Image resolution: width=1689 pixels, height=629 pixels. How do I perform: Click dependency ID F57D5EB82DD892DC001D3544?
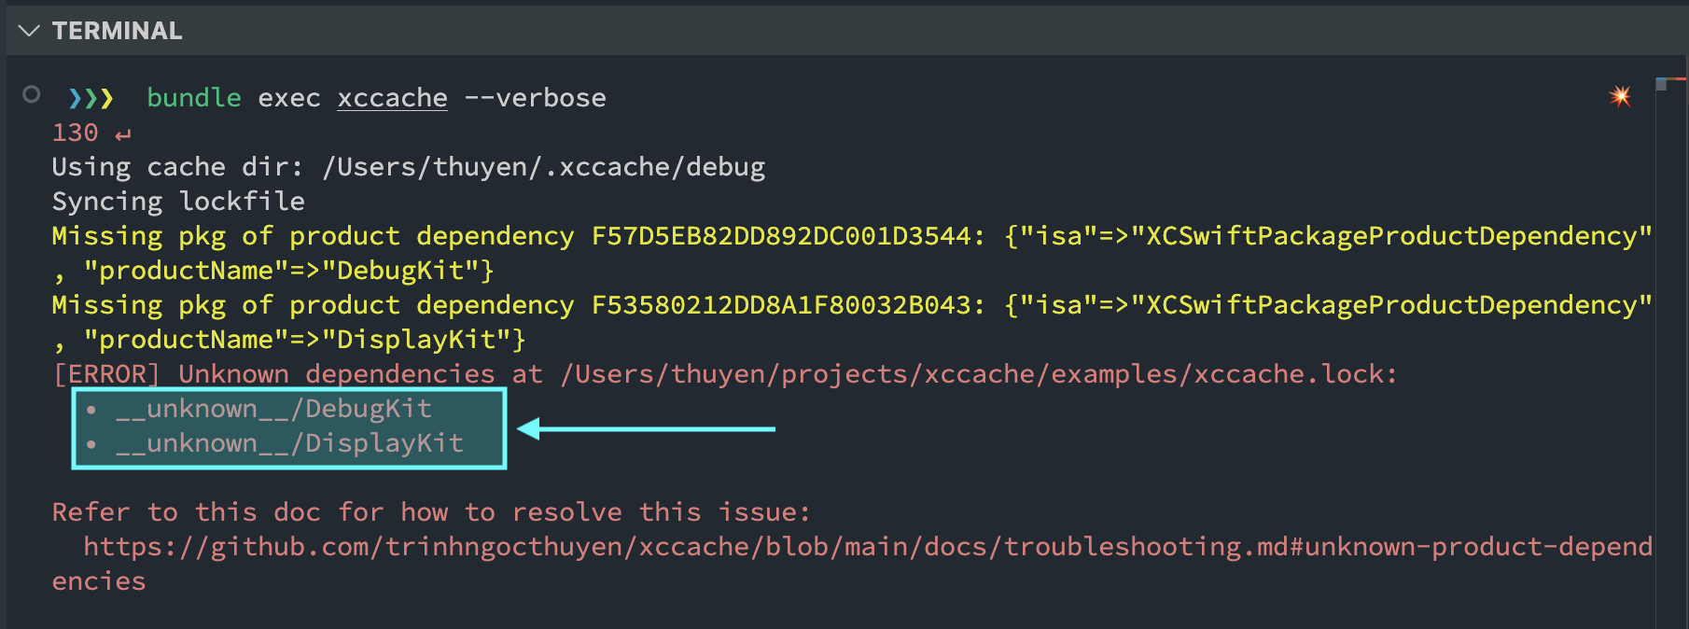coord(781,236)
